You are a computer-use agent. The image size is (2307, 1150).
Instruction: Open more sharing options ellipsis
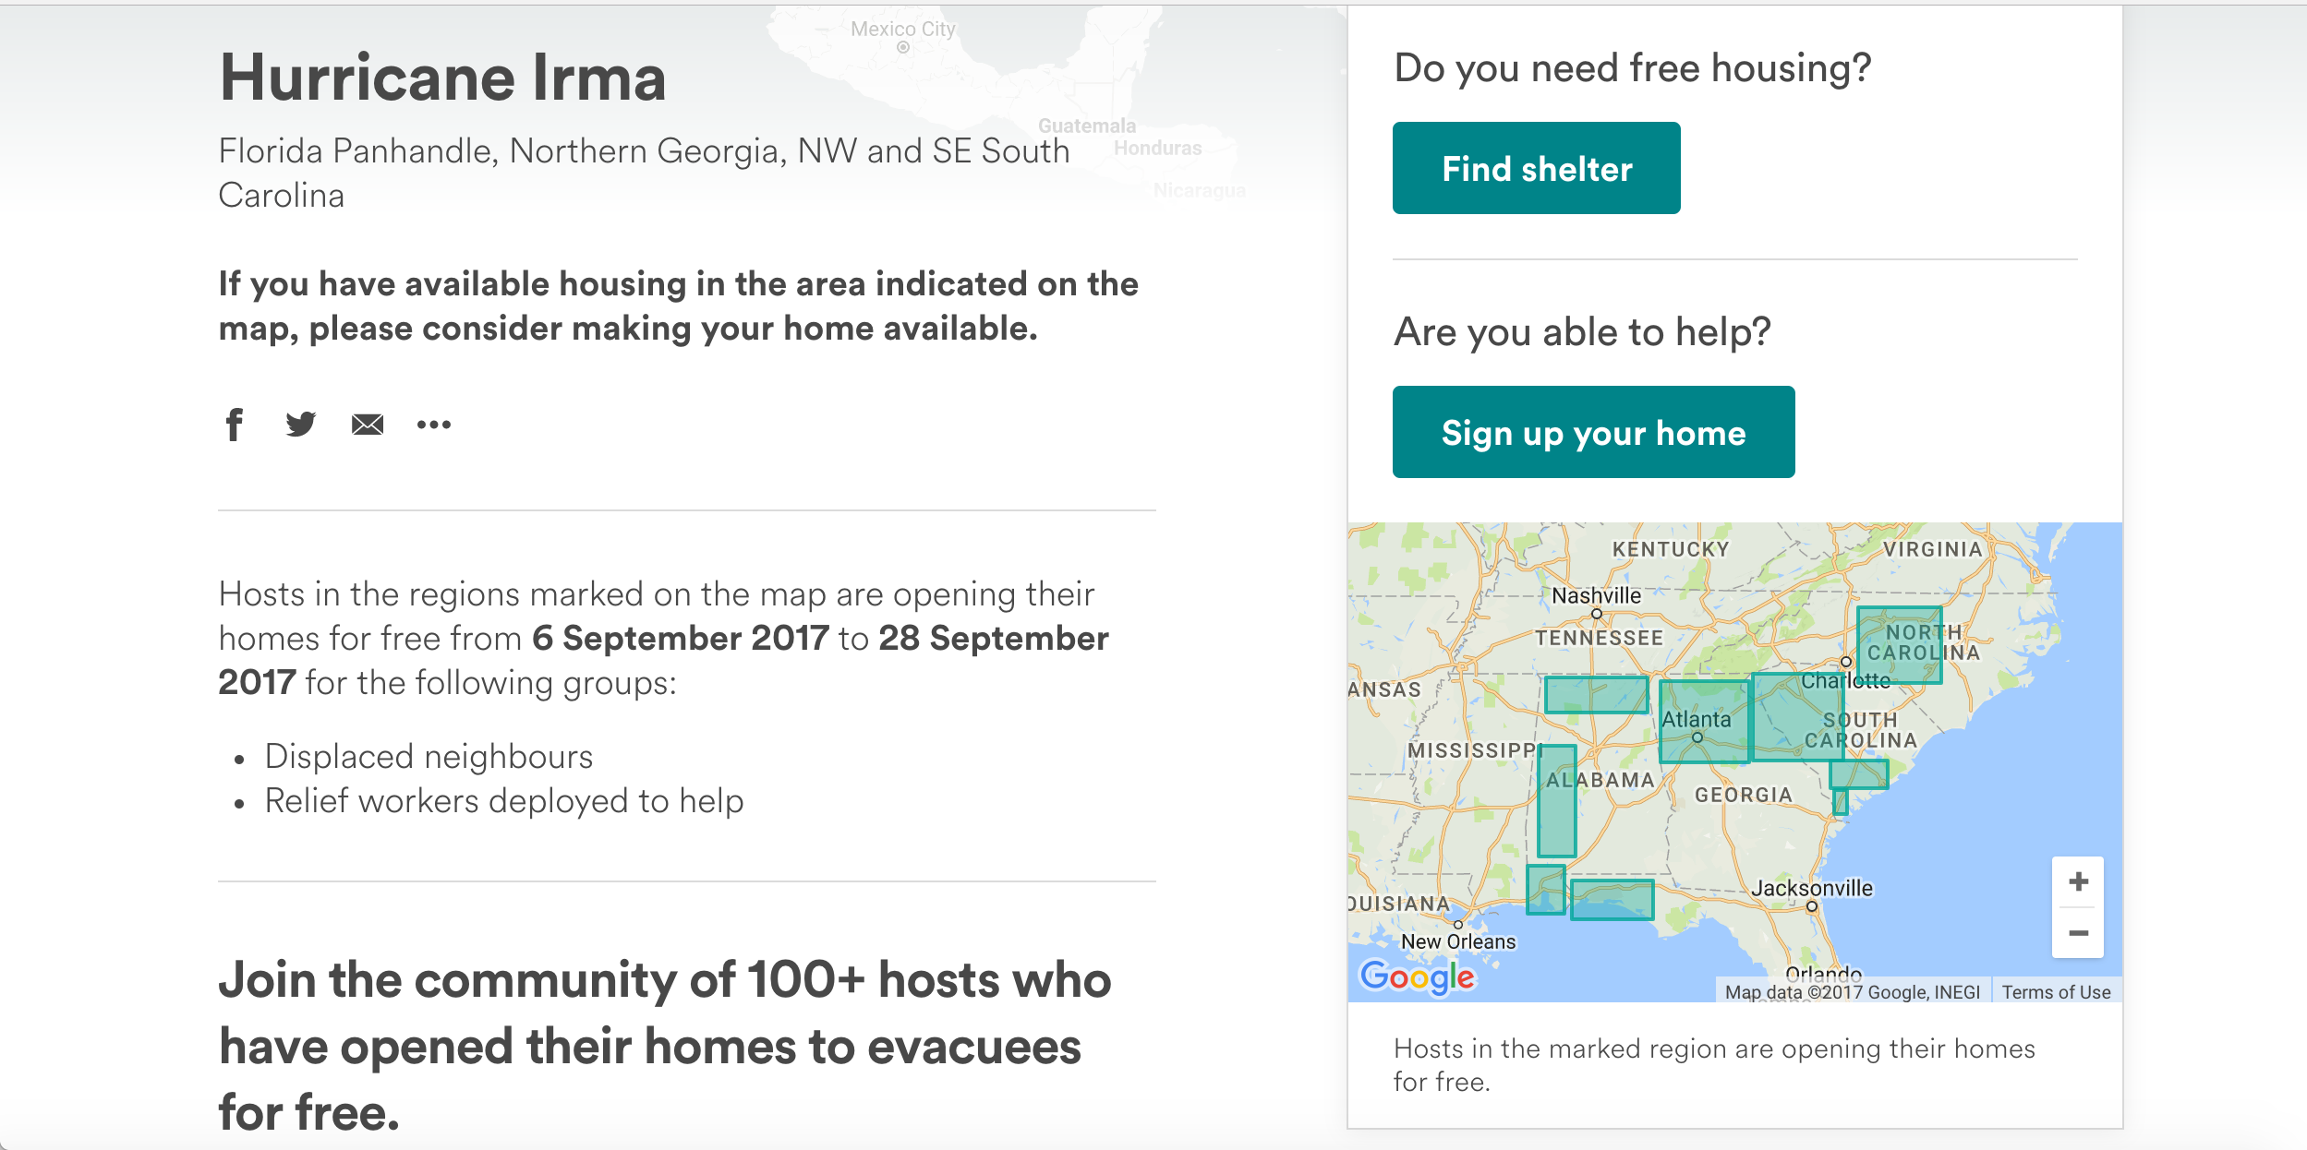433,425
